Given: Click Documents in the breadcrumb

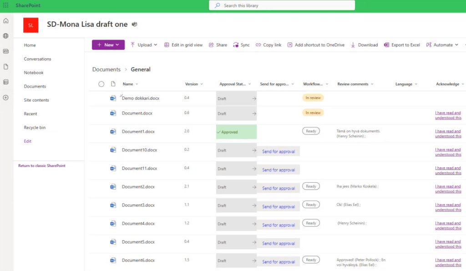Looking at the screenshot, I should coord(106,69).
